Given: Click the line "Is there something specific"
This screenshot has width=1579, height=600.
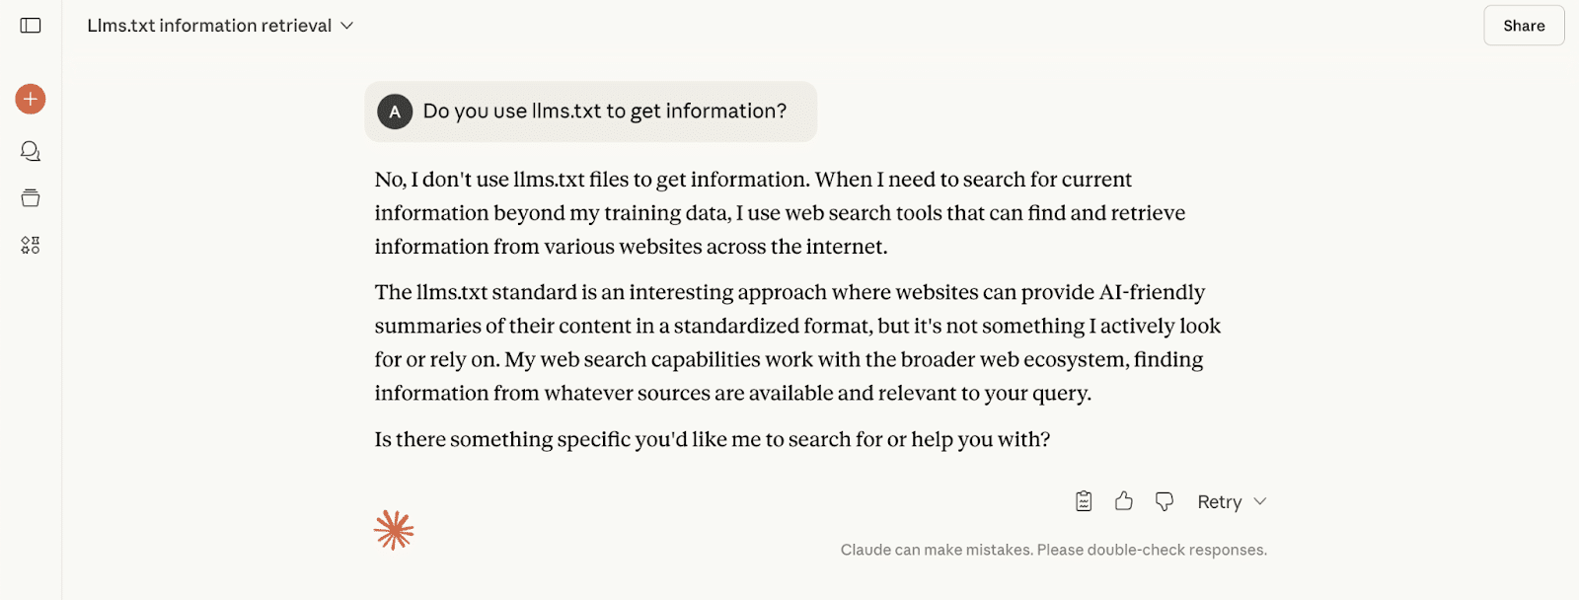Looking at the screenshot, I should point(713,439).
